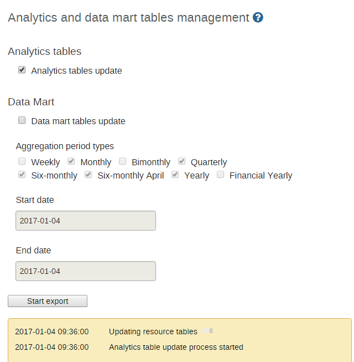Enable Data mart tables update checkbox

pos(22,120)
